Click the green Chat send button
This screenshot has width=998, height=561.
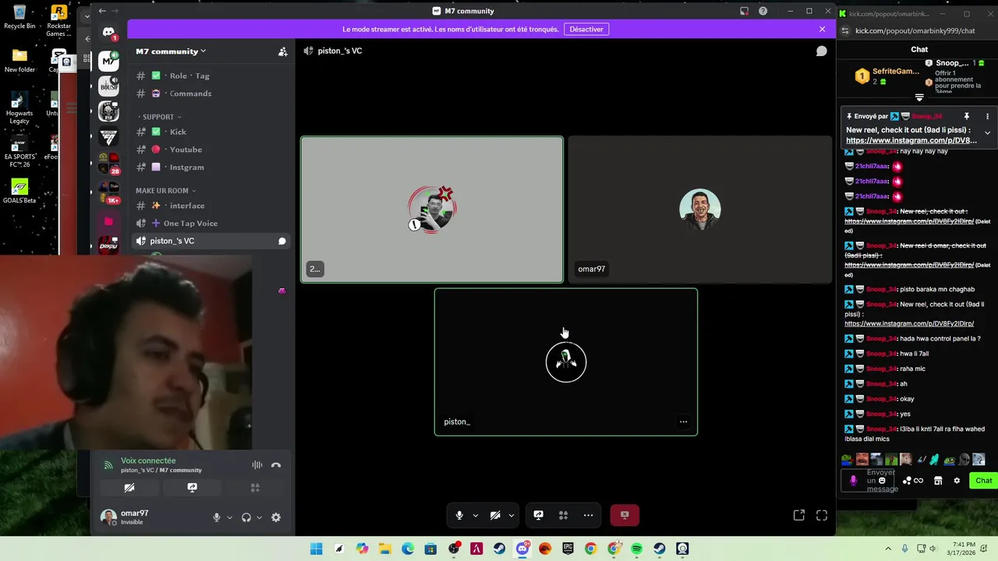[983, 481]
